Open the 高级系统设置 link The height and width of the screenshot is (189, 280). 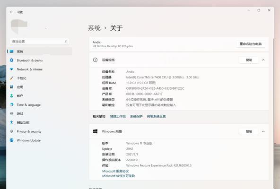(156, 116)
